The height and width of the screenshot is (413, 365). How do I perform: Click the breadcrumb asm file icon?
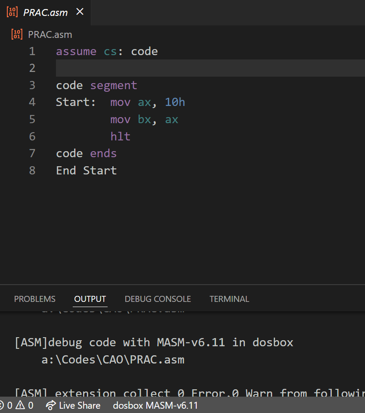coord(17,34)
